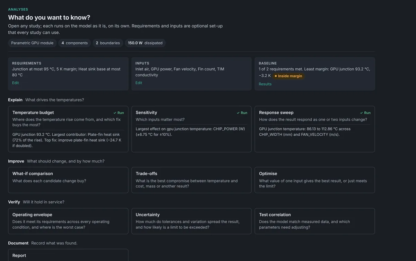416x261 pixels.
Task: Click the 4 components chip
Action: pyautogui.click(x=75, y=43)
